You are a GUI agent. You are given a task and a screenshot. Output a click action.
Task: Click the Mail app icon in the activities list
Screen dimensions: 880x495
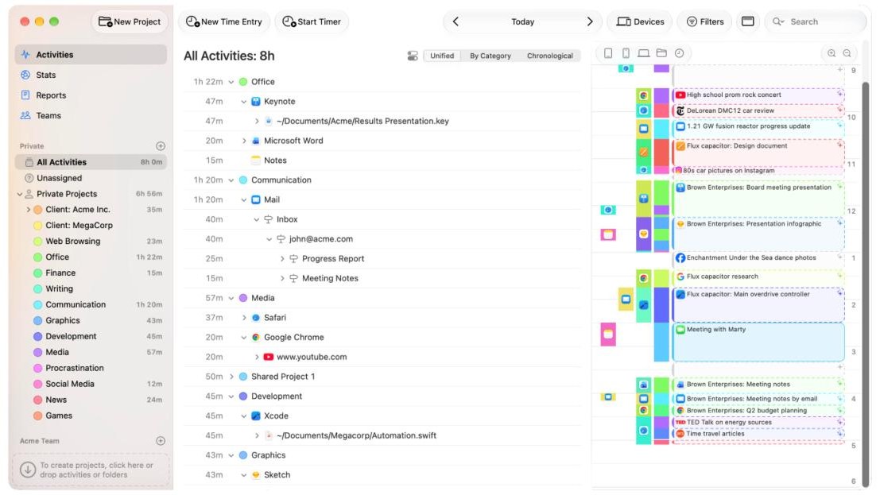click(256, 199)
